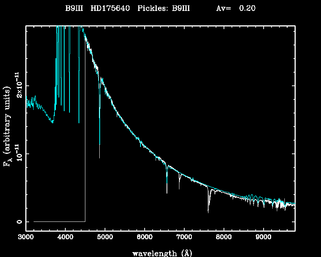This screenshot has height=257, width=321.
Task: Click the 3000 x-axis tick label
Action: 26,238
